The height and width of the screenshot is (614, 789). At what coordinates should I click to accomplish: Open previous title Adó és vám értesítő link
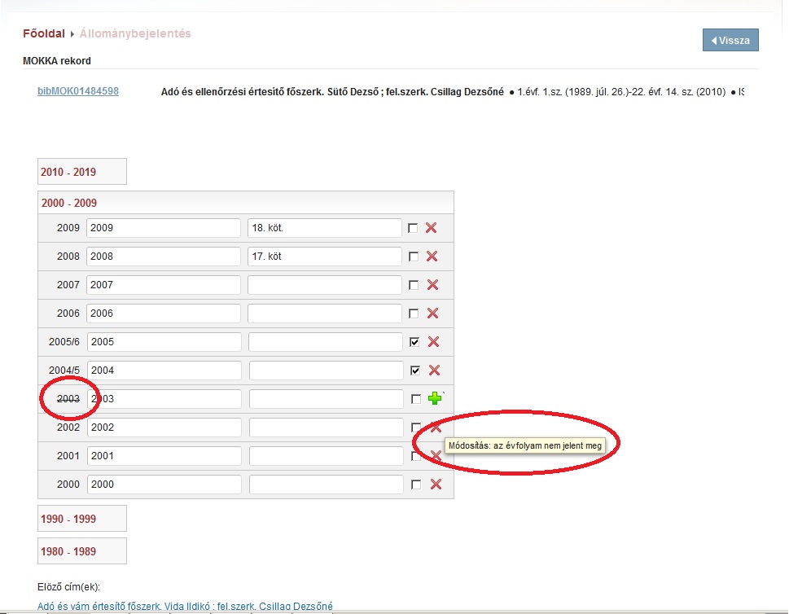(185, 606)
